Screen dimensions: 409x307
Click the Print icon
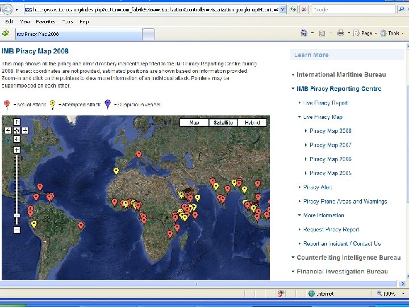(341, 33)
